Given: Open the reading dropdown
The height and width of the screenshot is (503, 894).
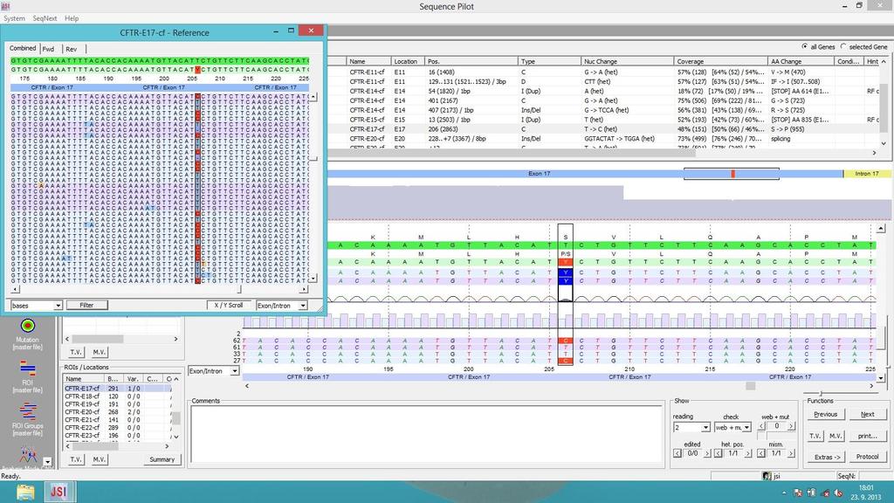Looking at the screenshot, I should point(705,427).
